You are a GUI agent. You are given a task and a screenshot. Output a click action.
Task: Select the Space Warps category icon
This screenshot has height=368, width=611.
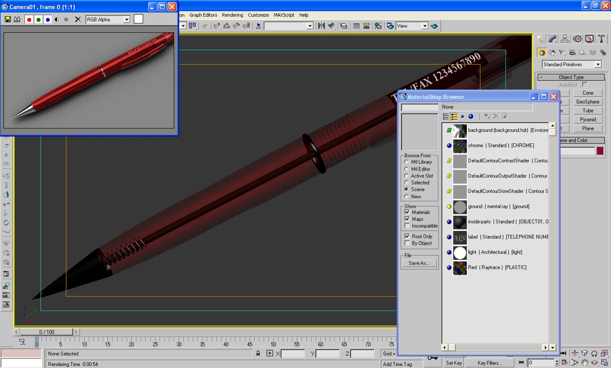click(593, 52)
